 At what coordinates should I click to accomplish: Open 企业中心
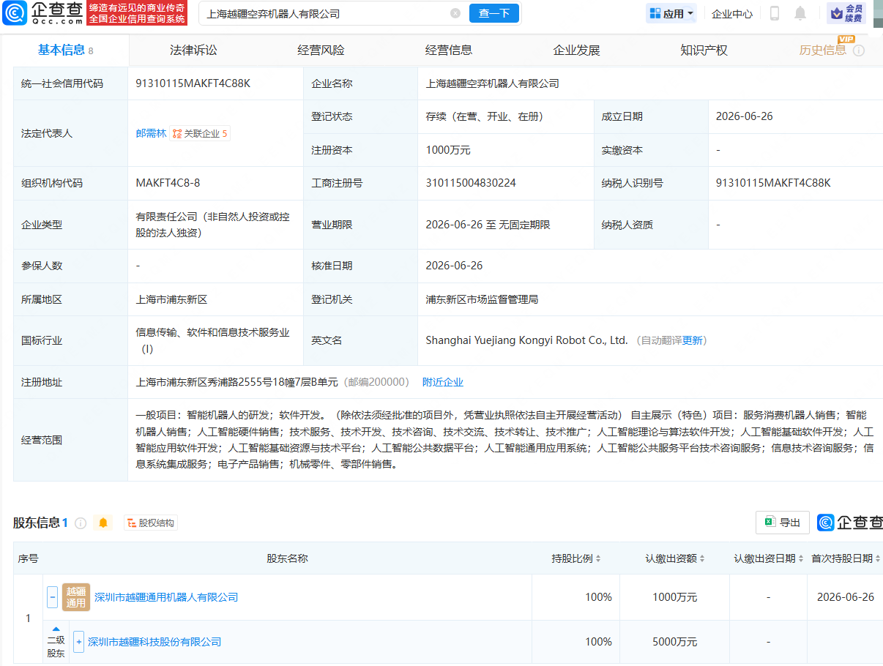pos(731,14)
